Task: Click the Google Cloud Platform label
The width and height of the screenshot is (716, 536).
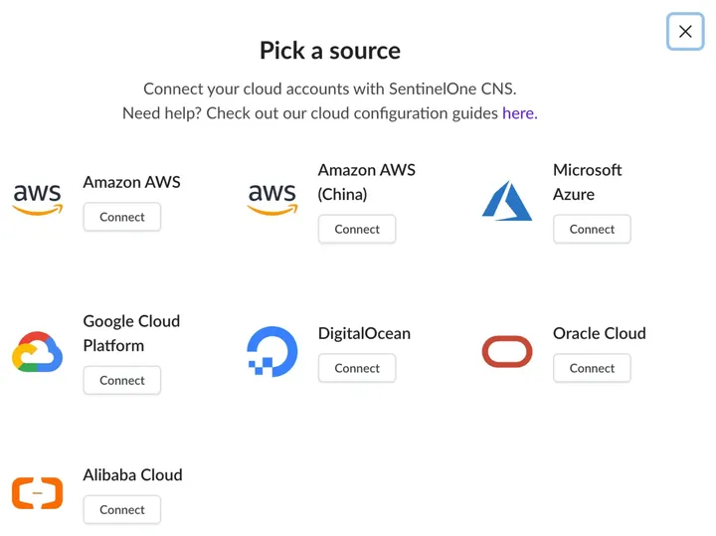Action: 131,333
